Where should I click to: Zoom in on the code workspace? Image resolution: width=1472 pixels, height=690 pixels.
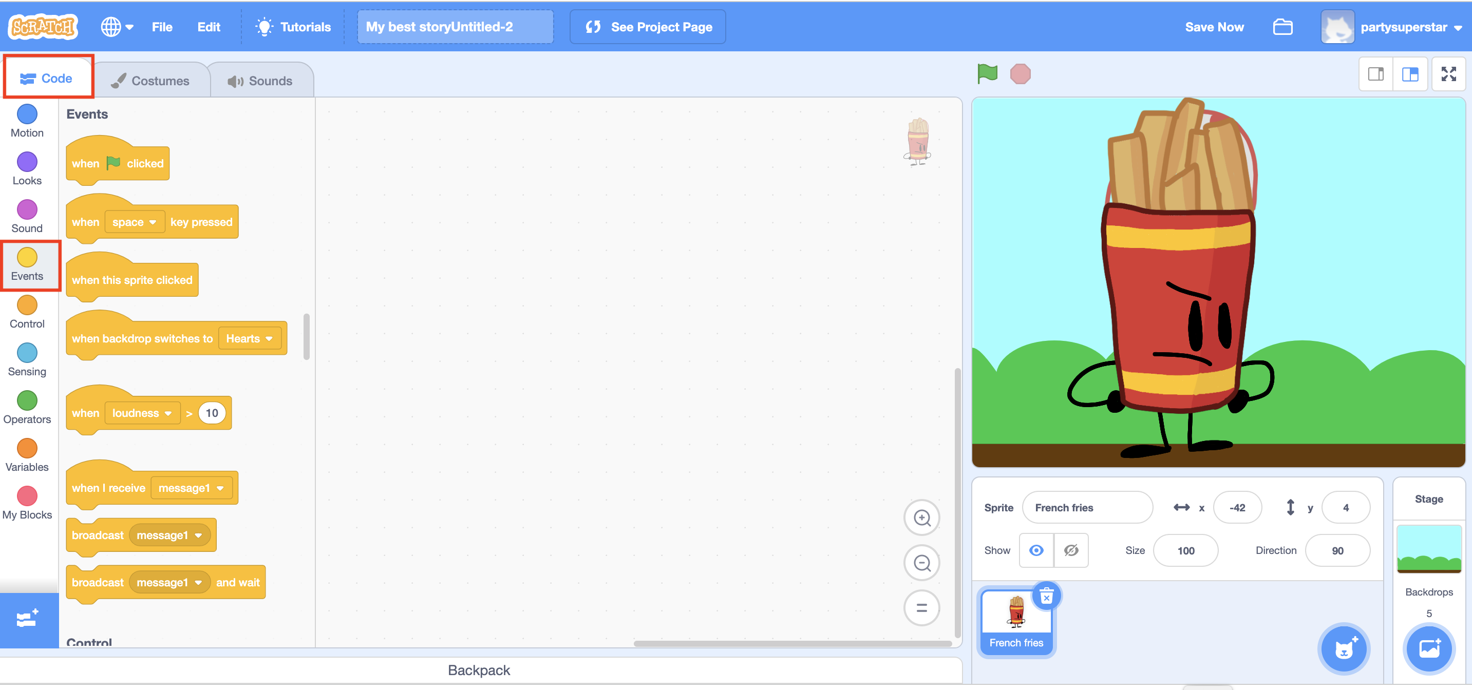coord(921,517)
